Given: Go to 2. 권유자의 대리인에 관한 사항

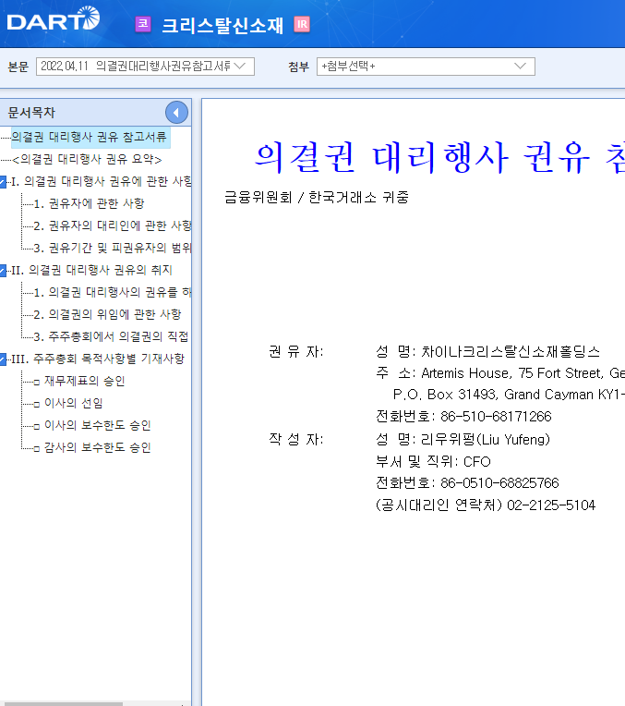Looking at the screenshot, I should coord(113,225).
